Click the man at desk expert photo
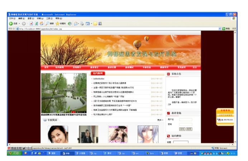The width and height of the screenshot is (248, 161). coord(88,134)
